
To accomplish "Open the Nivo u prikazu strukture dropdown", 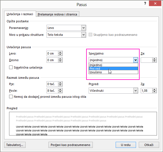I will coord(83,35).
